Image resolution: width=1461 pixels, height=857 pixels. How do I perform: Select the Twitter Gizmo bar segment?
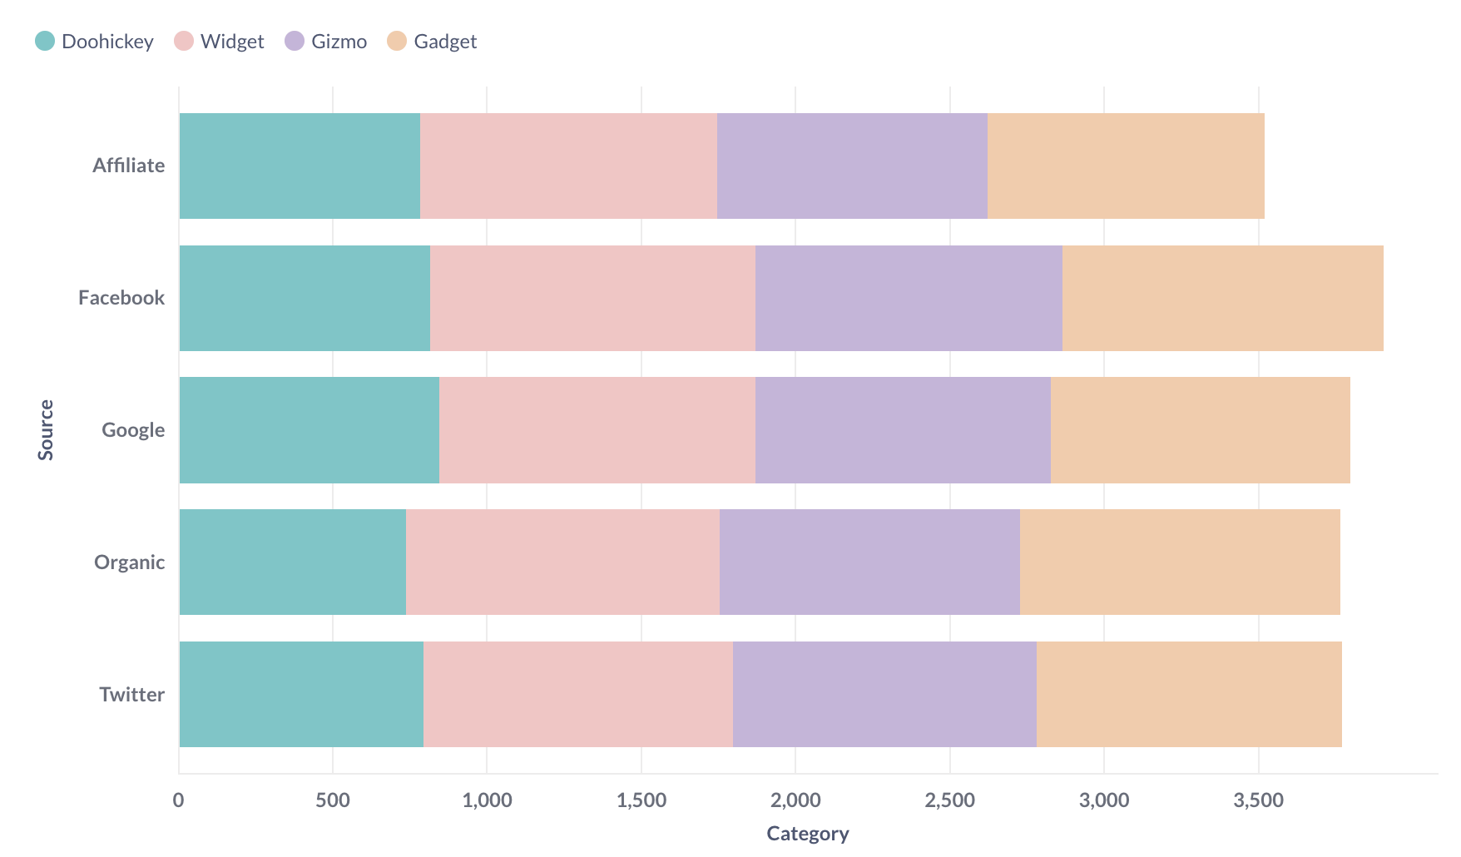(884, 694)
